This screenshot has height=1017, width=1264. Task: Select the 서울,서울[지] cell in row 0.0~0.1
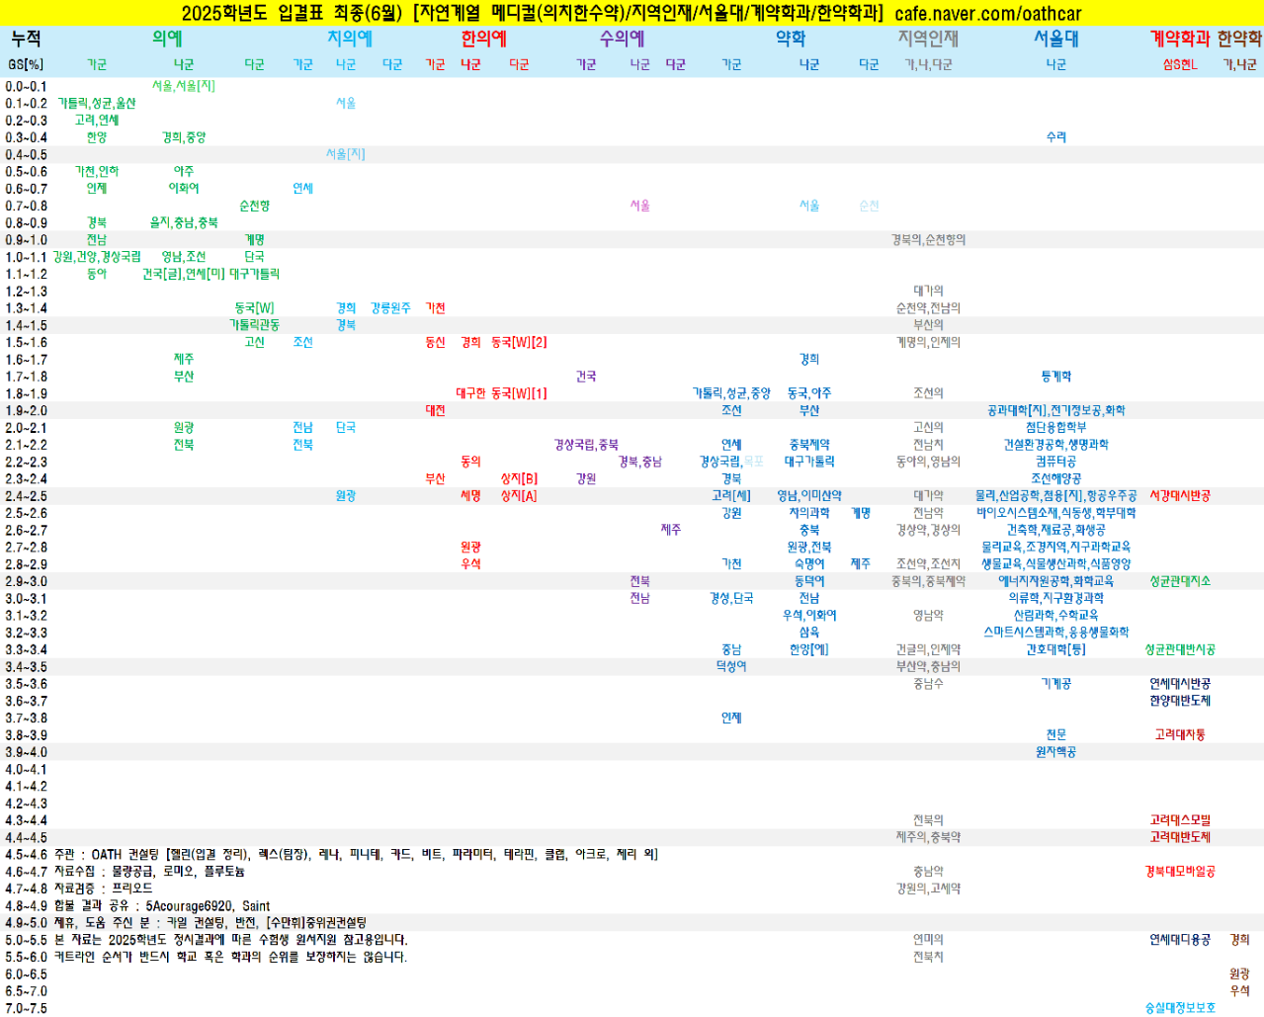point(184,86)
